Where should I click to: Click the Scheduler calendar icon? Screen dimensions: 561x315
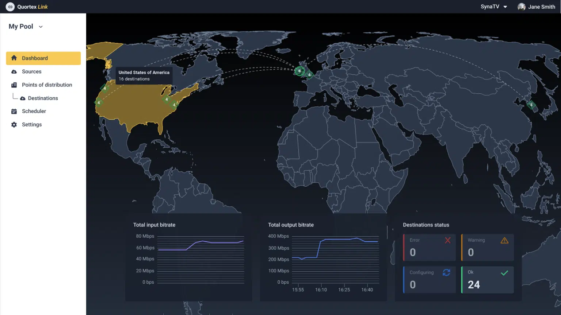tap(14, 111)
